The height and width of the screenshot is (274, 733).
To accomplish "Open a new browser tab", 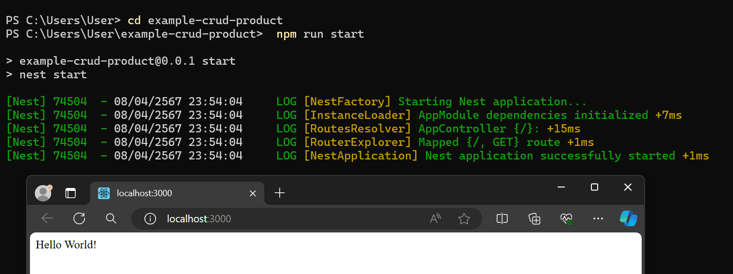I will click(279, 193).
